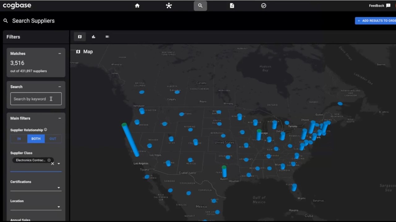Switch to map view icon
Viewport: 396px width, 222px height.
[80, 37]
